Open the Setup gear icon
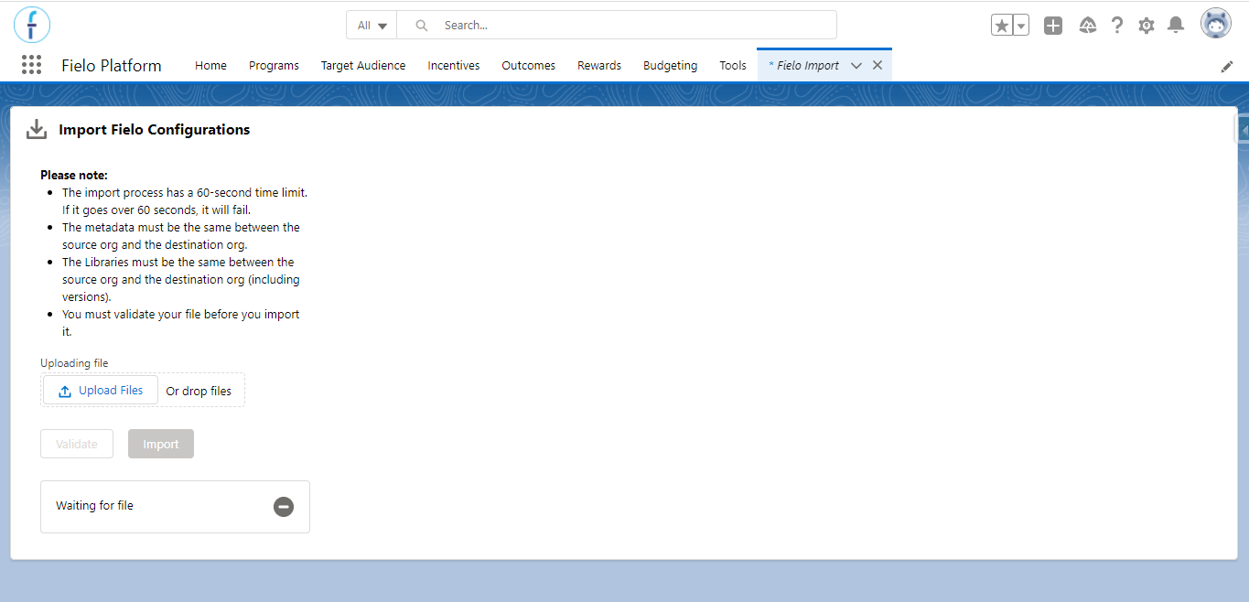The image size is (1249, 602). coord(1147,26)
